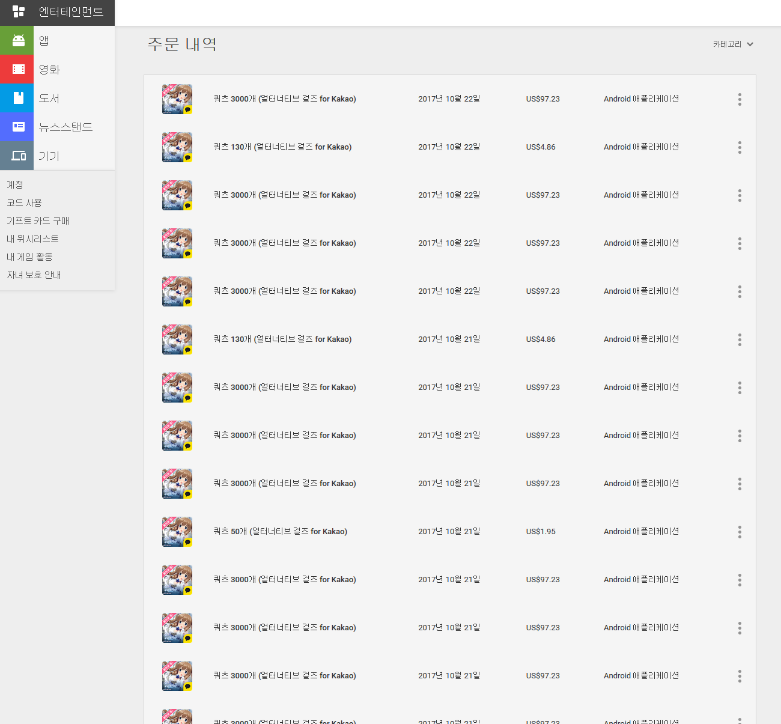Viewport: 781px width, 724px height.
Task: Click the 퀴츠 50개 order title
Action: [x=280, y=532]
